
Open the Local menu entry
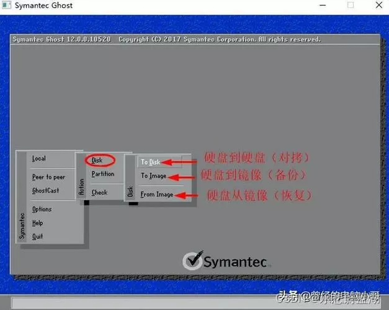click(x=39, y=159)
